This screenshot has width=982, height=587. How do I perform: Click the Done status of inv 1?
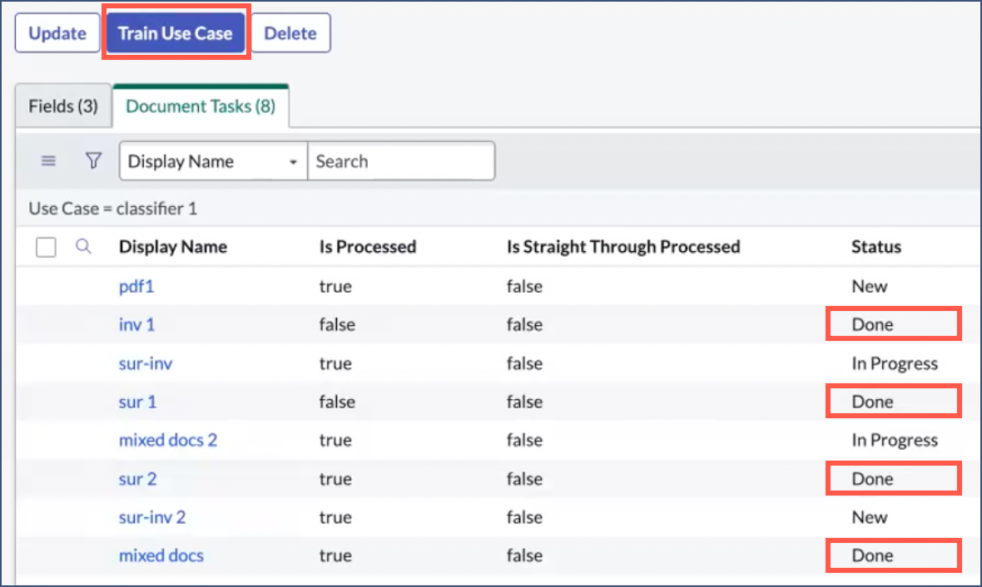872,325
